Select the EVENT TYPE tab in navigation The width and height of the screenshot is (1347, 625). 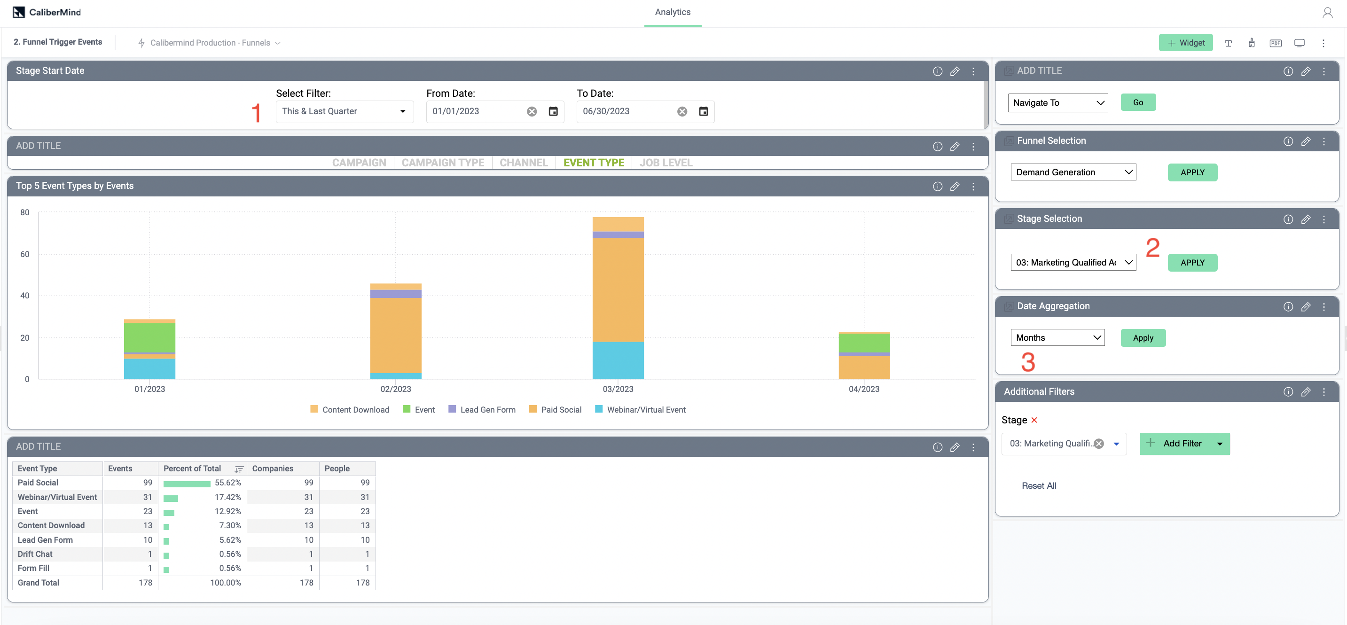(594, 162)
